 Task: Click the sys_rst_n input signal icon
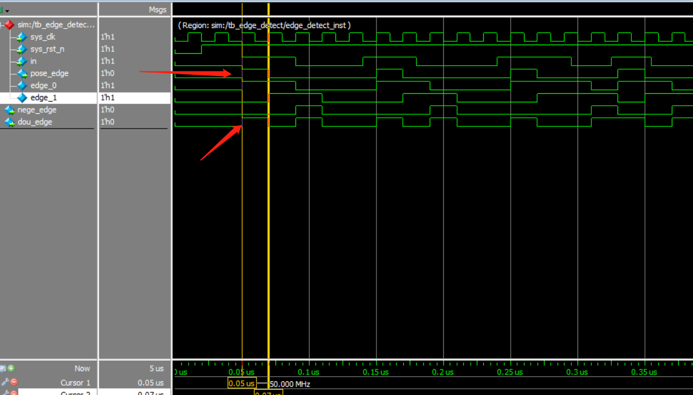22,49
